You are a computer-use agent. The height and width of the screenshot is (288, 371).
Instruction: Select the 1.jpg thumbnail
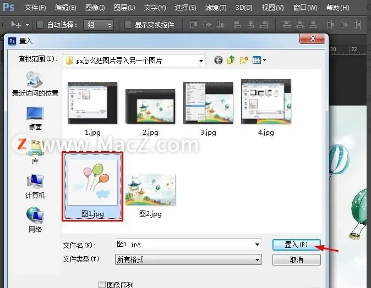coord(92,103)
